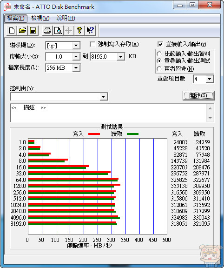Open the About question mark icon
The height and width of the screenshot is (268, 224).
click(79, 31)
